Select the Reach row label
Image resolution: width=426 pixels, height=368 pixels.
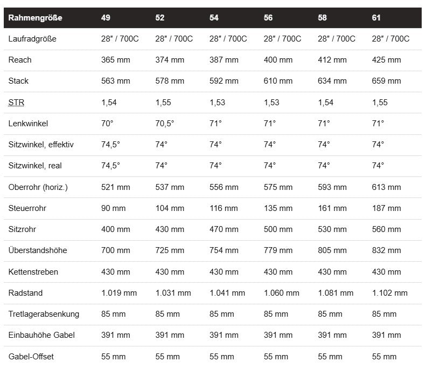click(20, 60)
